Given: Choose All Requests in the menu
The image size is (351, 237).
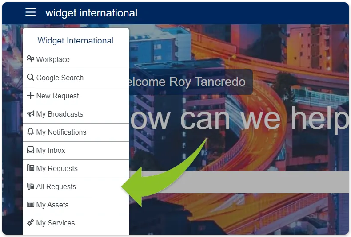Looking at the screenshot, I should pyautogui.click(x=76, y=187).
